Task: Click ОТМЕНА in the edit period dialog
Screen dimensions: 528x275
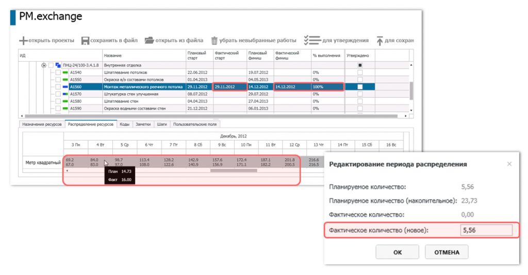Action: tap(447, 252)
